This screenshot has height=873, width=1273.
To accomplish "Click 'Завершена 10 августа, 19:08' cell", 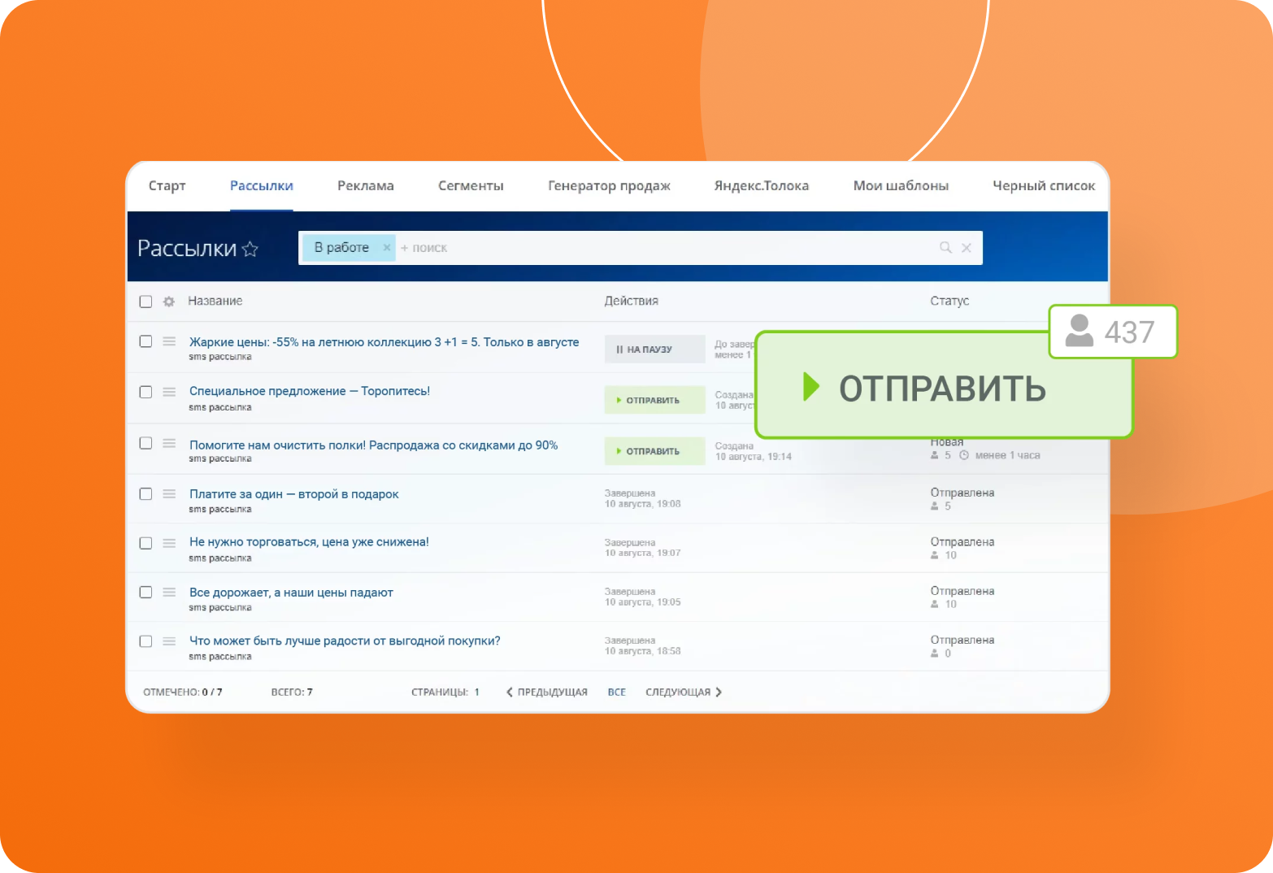I will [642, 499].
